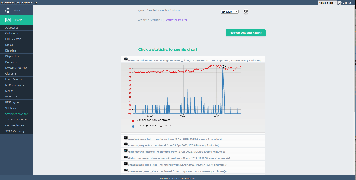The height and width of the screenshot is (180, 356).
Task: Open Dispatcher in the sidebar menu
Action: coord(12,56)
